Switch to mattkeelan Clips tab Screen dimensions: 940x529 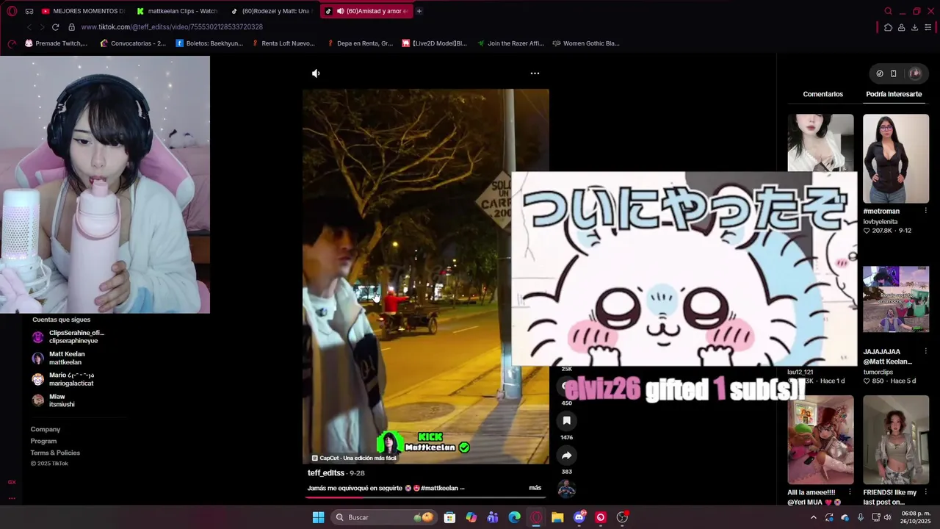coord(177,11)
